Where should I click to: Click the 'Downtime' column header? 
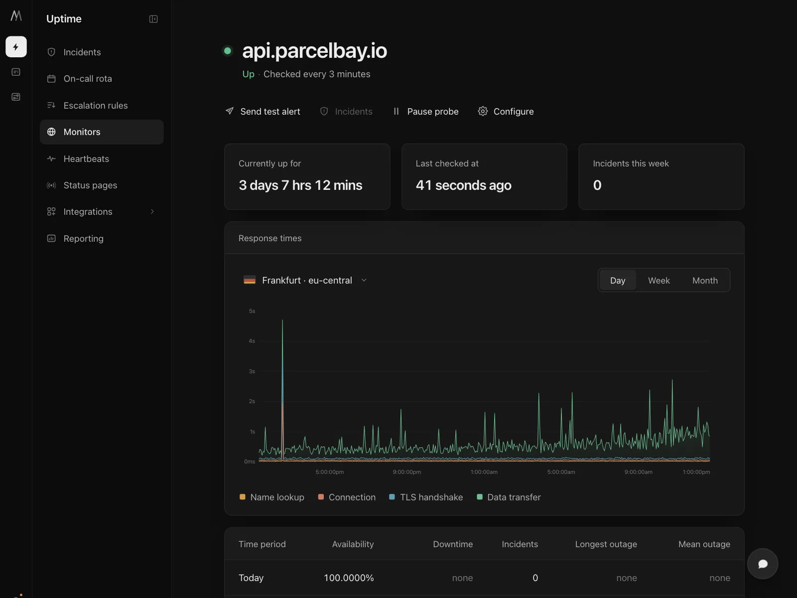[453, 544]
